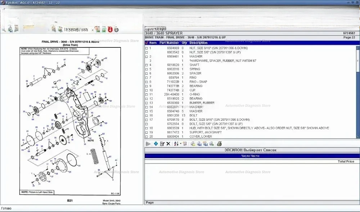Click the toolbar icon just right of zoom dropdown
The image size is (360, 212).
pyautogui.click(x=98, y=29)
